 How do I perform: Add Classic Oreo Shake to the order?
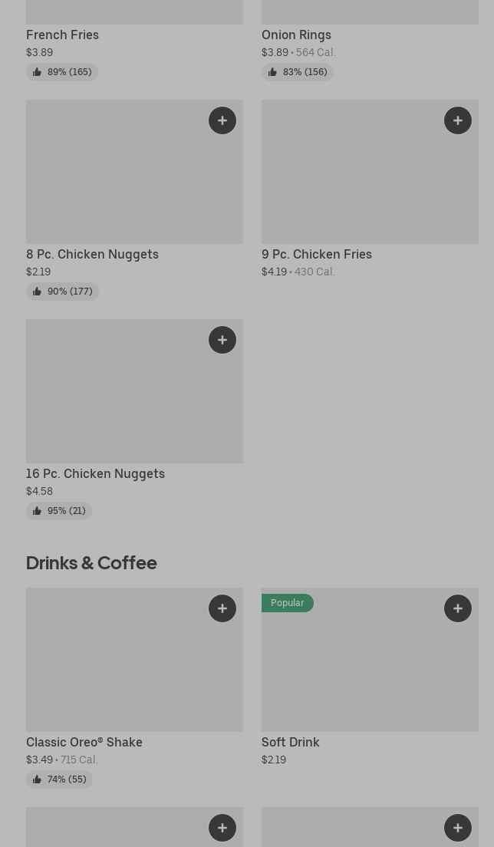pos(222,608)
